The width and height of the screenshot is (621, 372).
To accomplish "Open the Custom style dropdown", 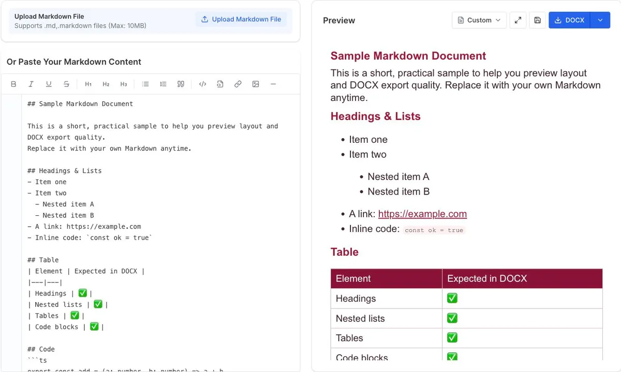I will [x=479, y=20].
